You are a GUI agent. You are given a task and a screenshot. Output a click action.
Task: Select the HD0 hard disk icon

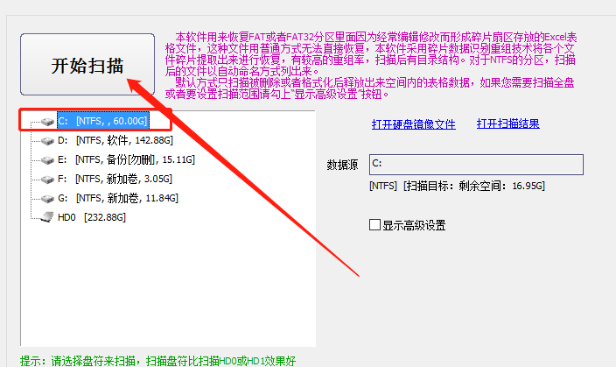tap(47, 217)
